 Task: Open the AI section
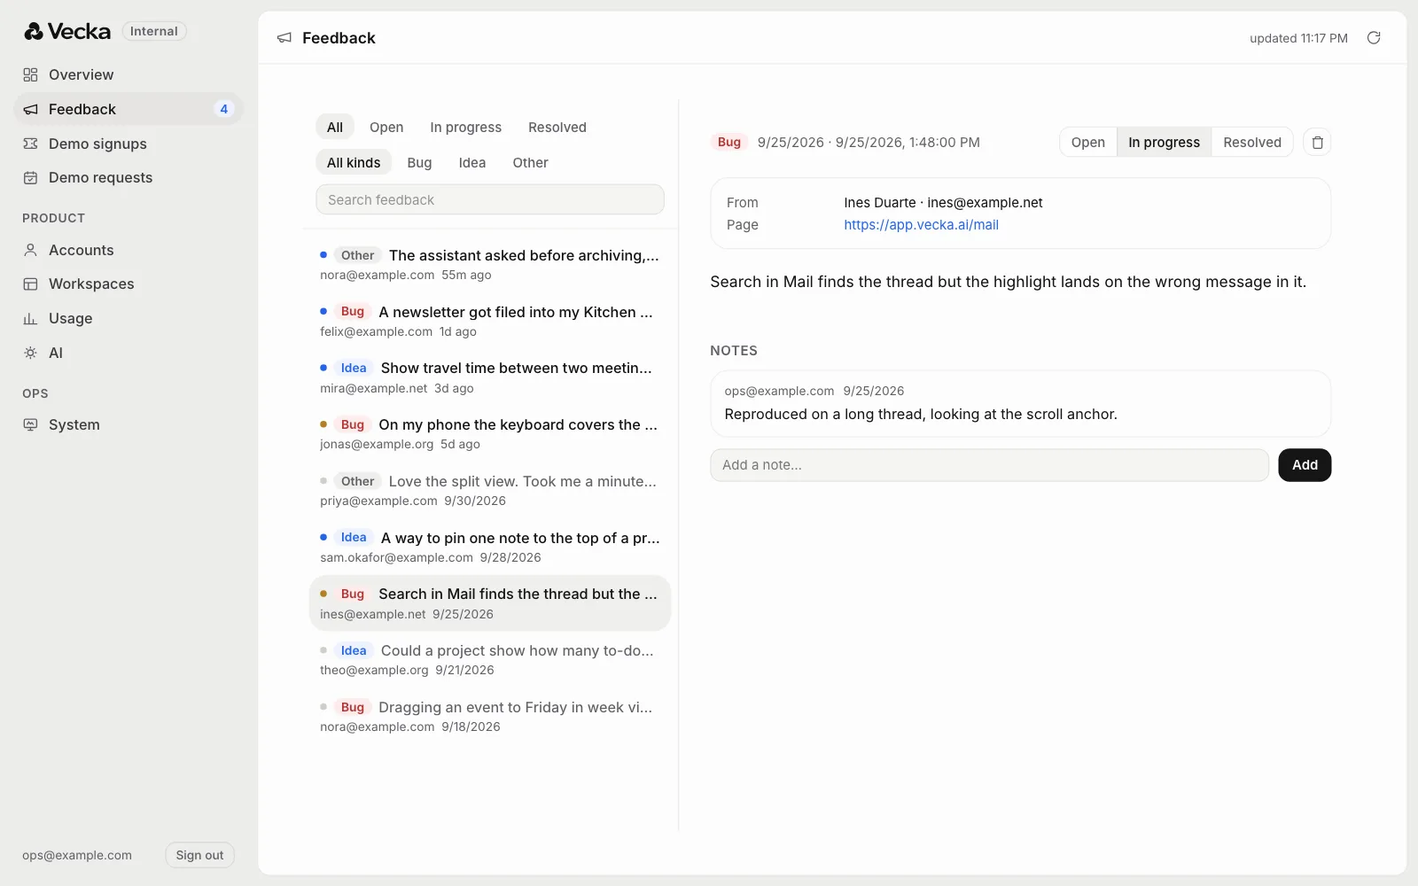click(129, 353)
